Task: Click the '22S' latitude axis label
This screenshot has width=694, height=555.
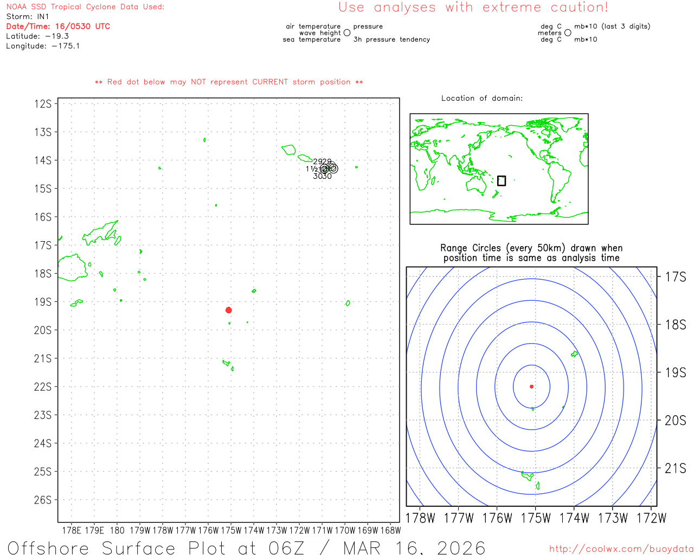Action: coord(43,386)
